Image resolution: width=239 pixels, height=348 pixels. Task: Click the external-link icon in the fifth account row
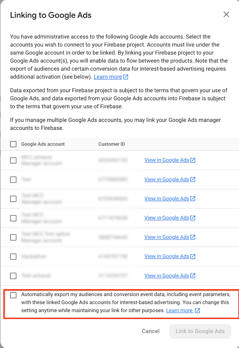193,237
